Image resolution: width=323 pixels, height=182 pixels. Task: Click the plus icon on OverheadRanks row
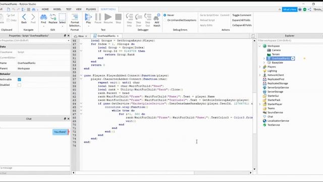click(293, 59)
